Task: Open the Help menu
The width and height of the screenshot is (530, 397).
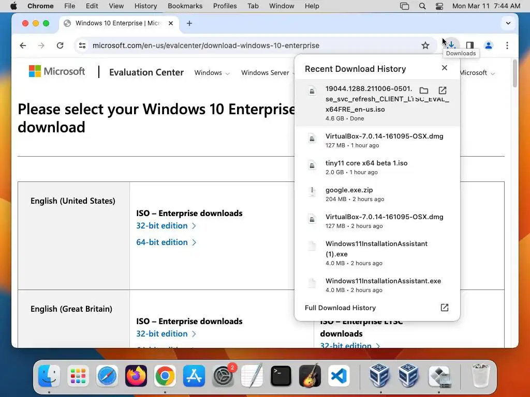Action: [x=312, y=6]
